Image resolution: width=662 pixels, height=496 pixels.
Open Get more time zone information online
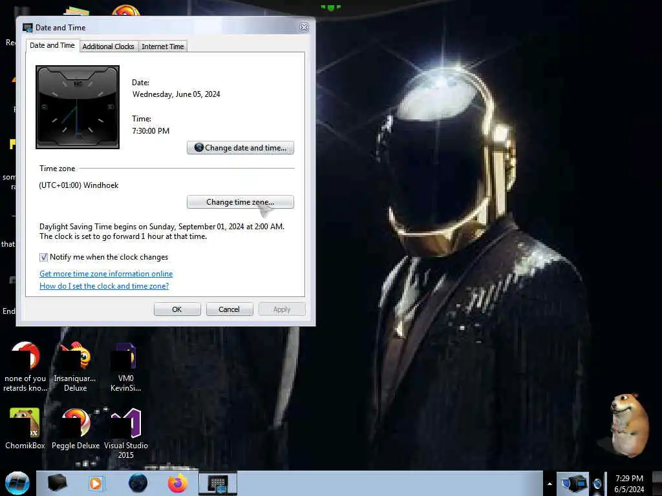click(x=106, y=274)
